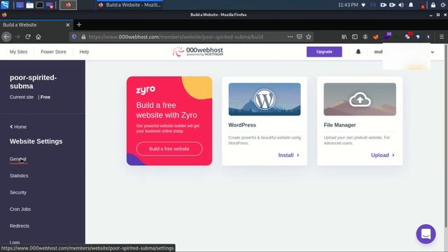Bookmark this page with the star icon
The image size is (448, 252).
coord(309,36)
